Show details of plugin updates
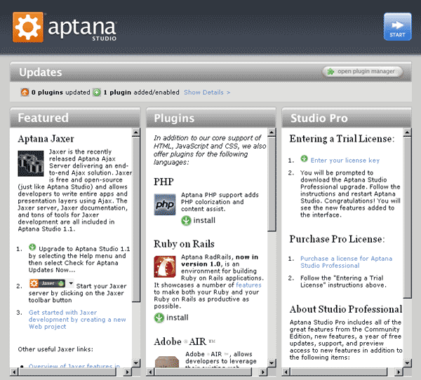The width and height of the screenshot is (421, 380). click(207, 93)
